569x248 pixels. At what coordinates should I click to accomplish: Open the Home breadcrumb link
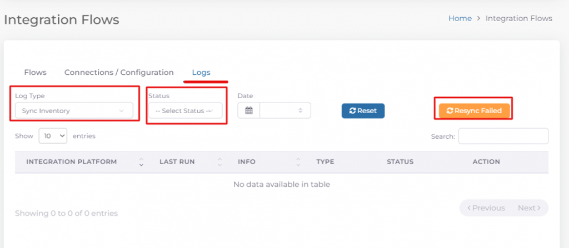[460, 18]
